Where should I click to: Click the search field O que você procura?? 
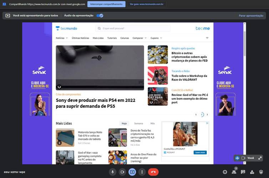point(133,28)
